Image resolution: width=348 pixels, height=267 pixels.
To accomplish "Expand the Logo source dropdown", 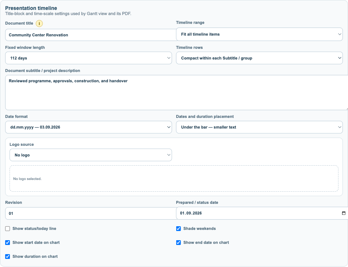I will click(x=91, y=155).
